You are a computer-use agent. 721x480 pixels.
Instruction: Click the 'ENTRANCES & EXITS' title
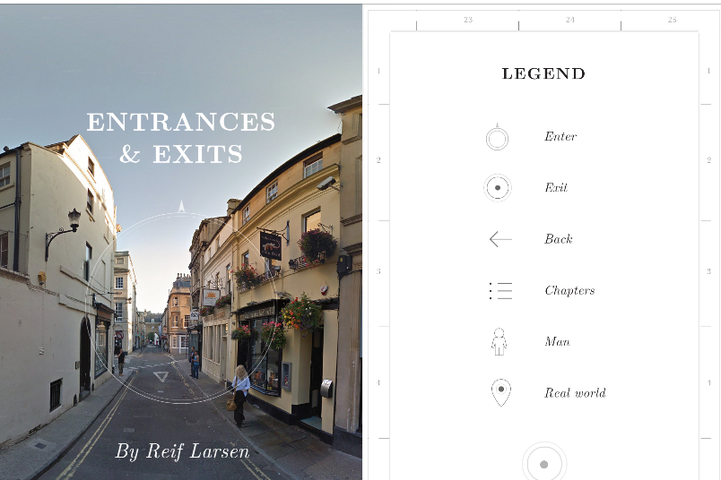pos(181,137)
